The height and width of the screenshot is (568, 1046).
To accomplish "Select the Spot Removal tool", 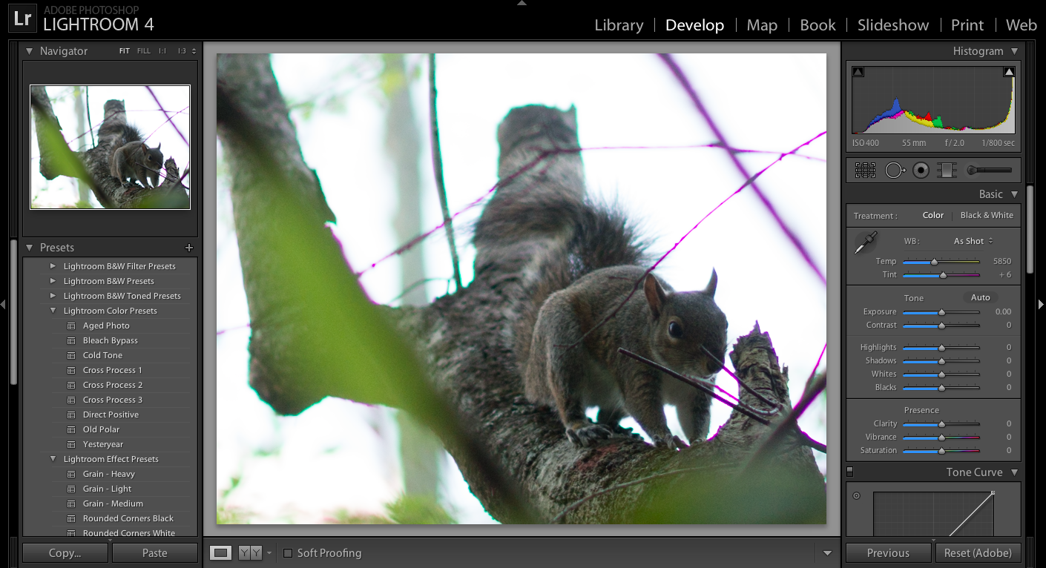I will tap(895, 171).
